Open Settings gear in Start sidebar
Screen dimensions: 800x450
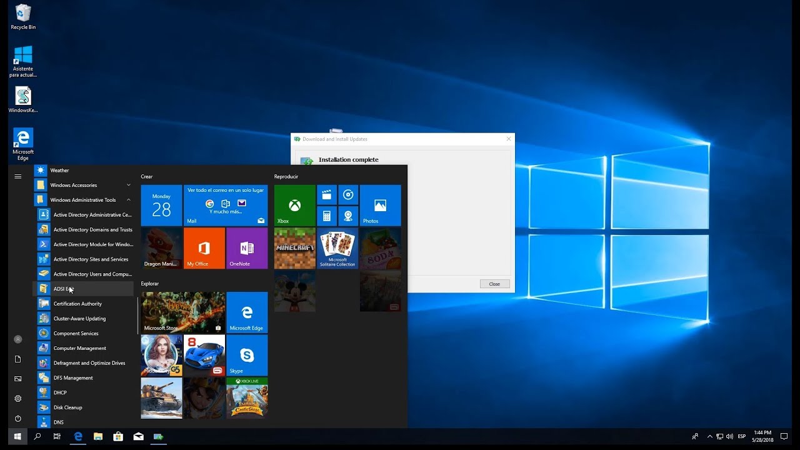coord(17,399)
